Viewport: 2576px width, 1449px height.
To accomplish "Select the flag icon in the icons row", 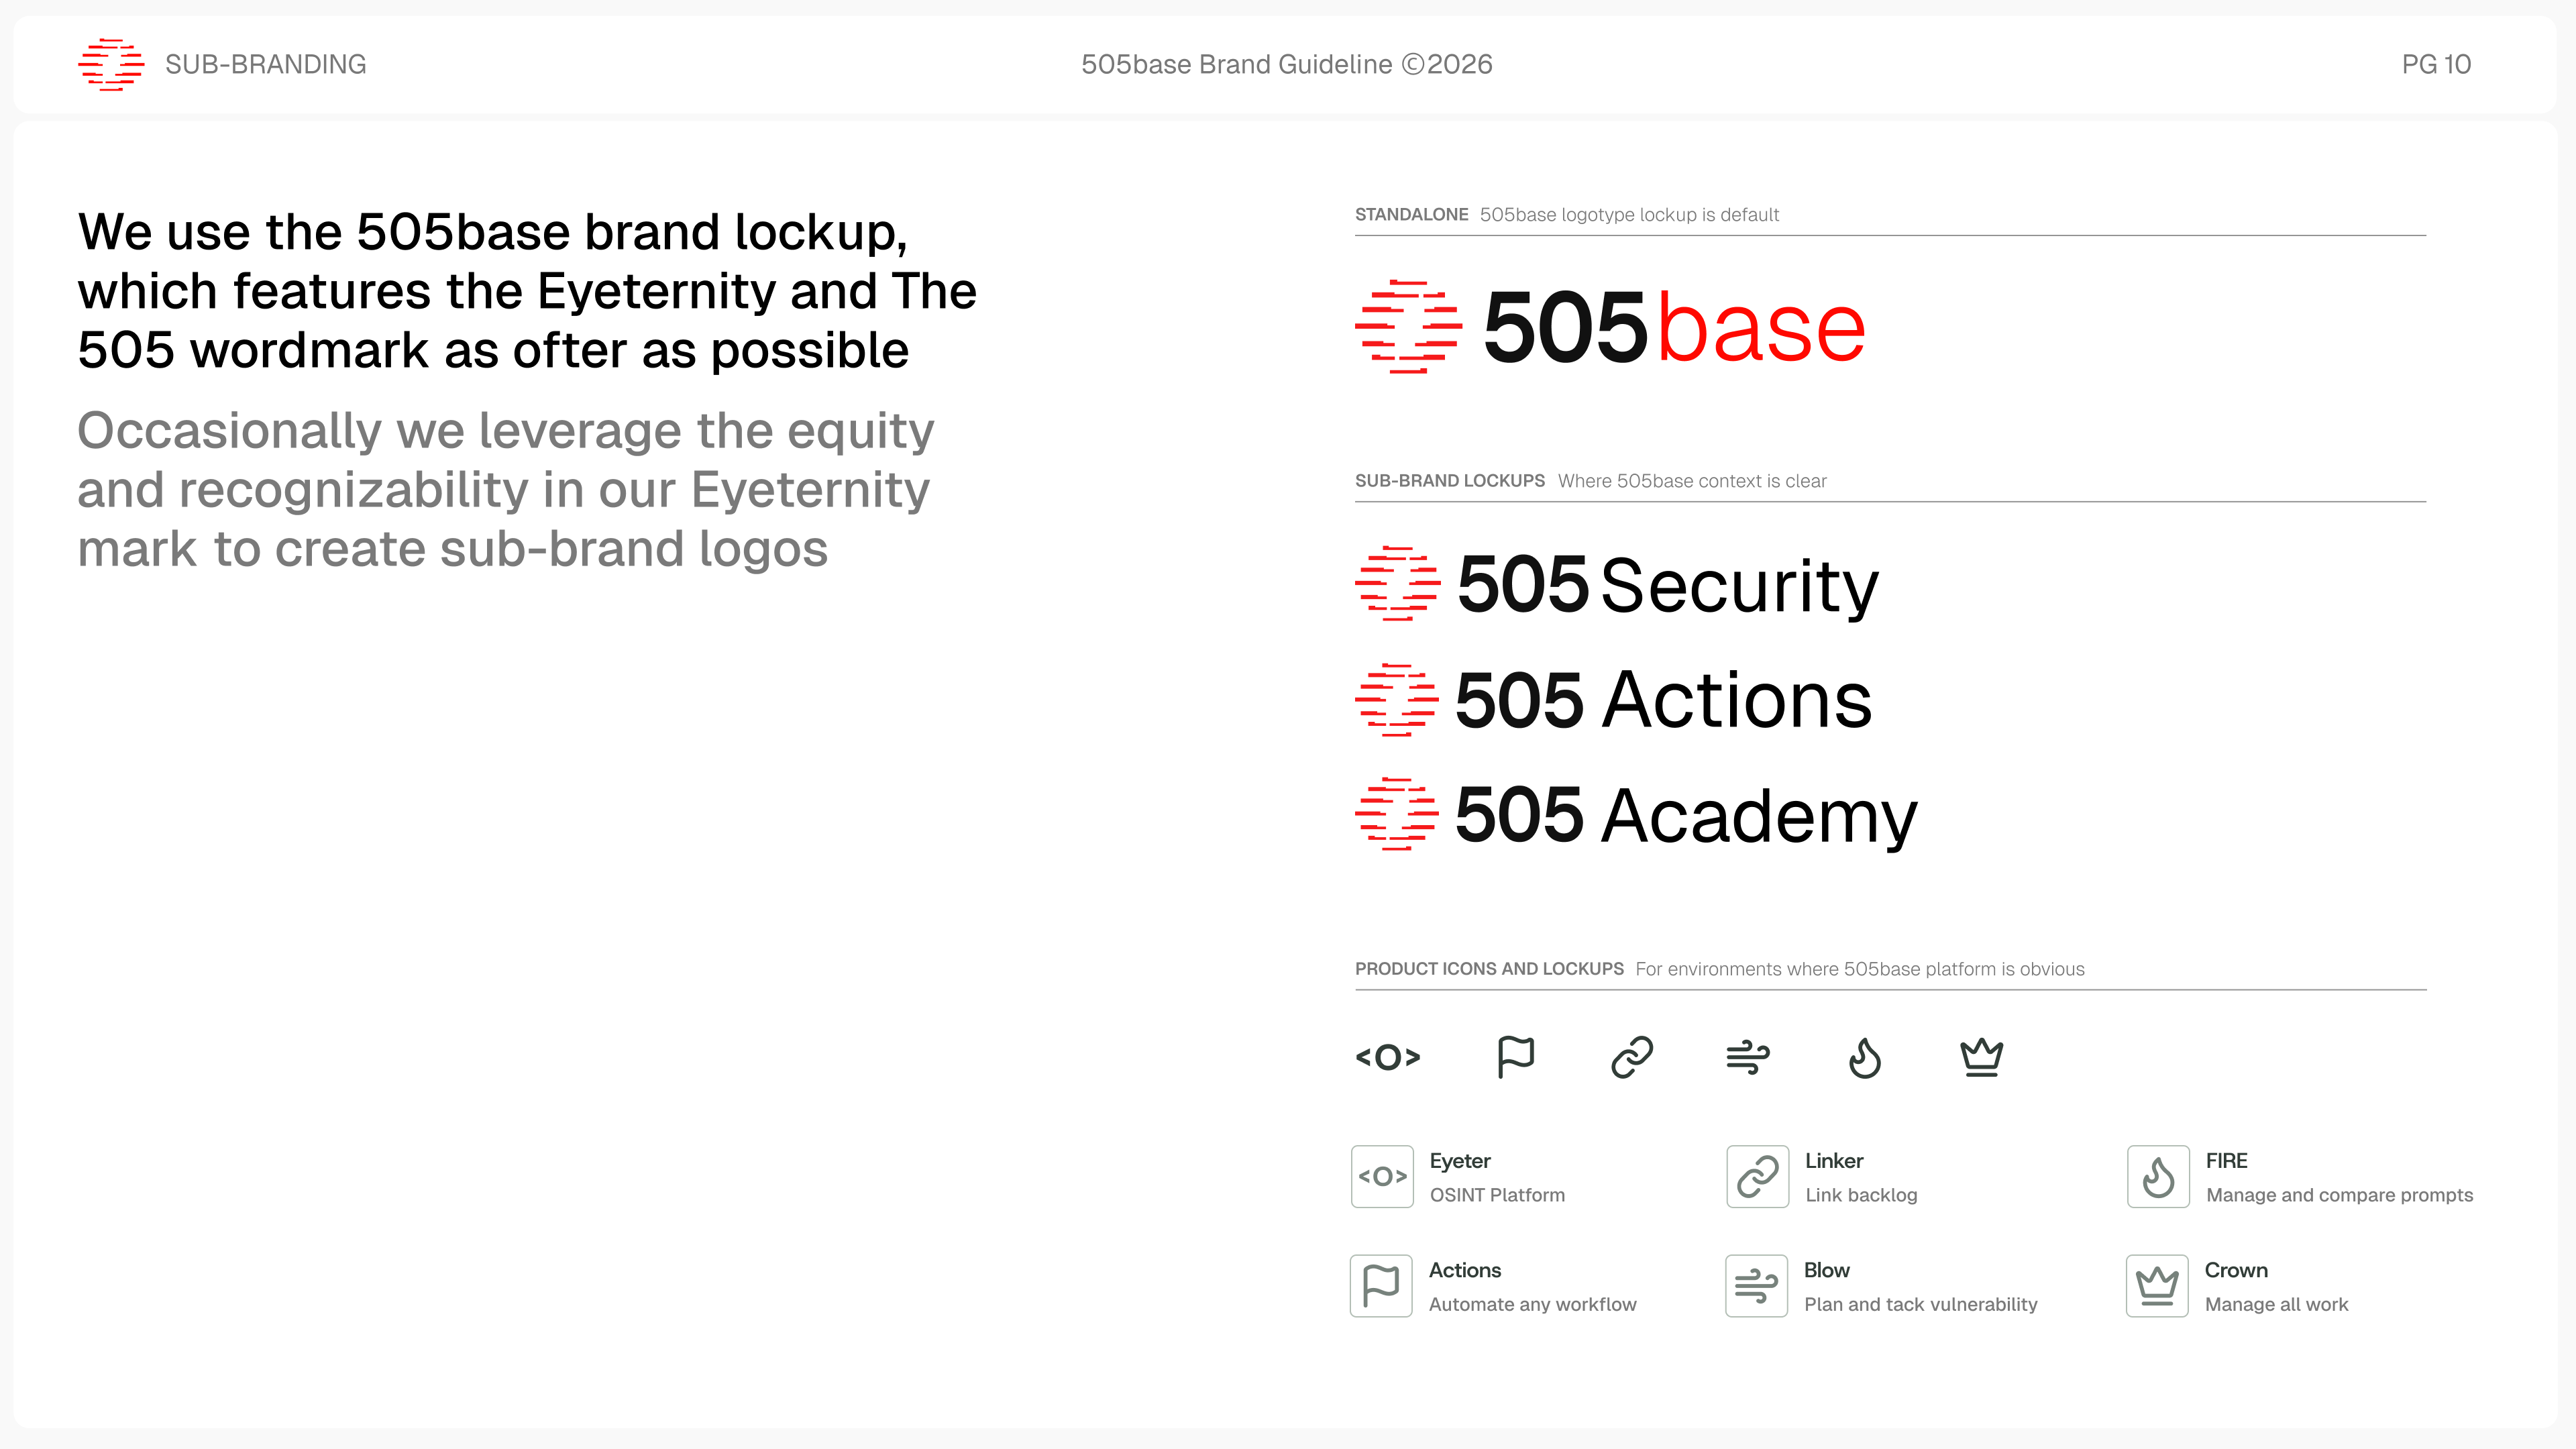I will tap(1516, 1057).
